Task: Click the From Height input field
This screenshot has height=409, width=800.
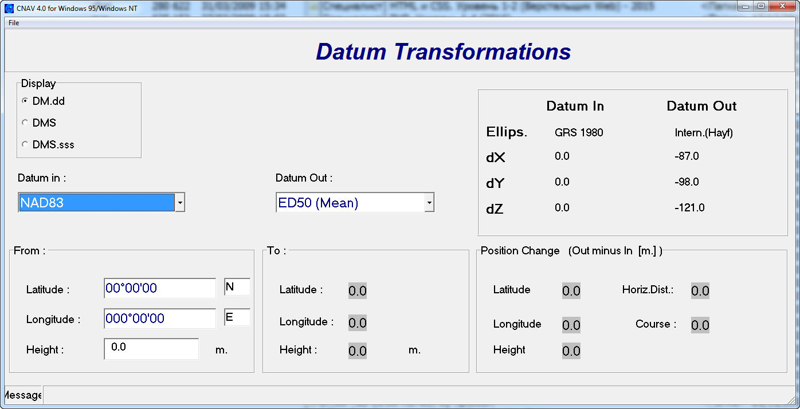Action: coord(151,348)
